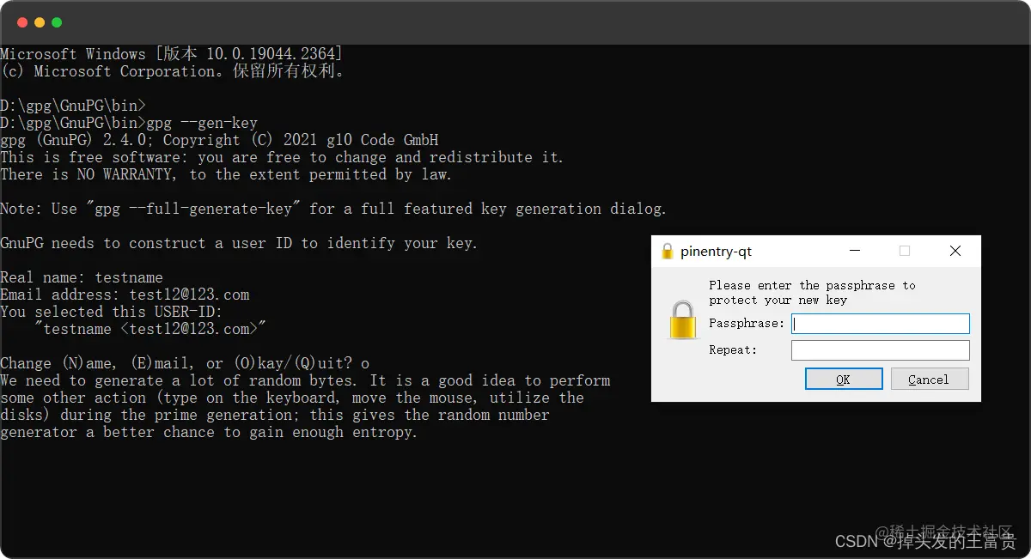
Task: Click the pinentry-qt maximize button
Action: pyautogui.click(x=904, y=252)
